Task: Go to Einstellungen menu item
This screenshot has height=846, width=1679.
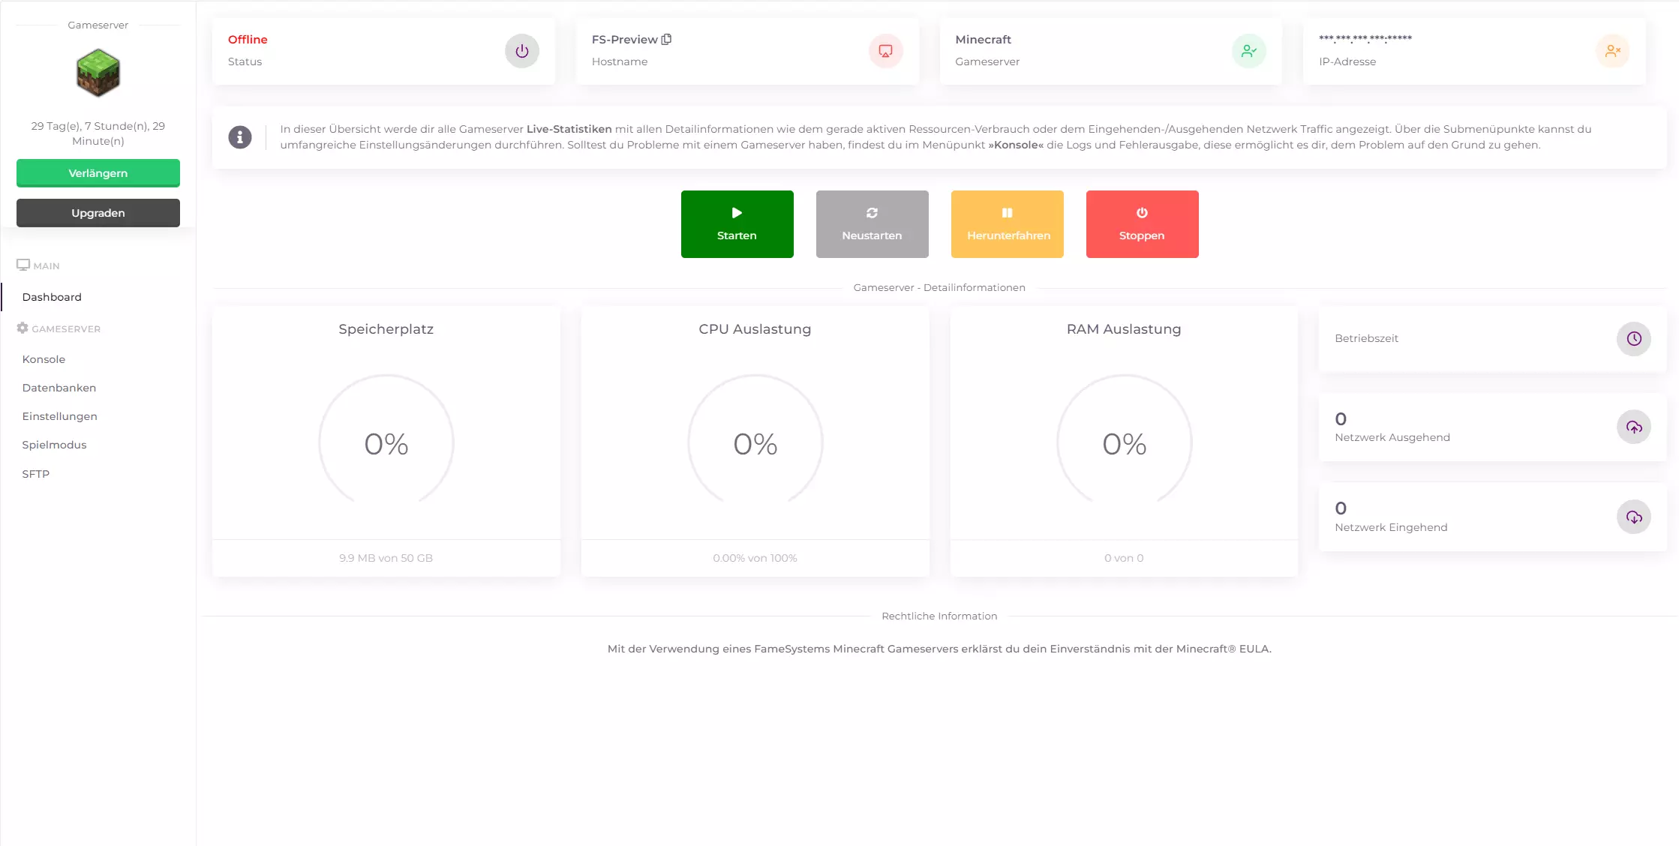Action: click(x=60, y=416)
